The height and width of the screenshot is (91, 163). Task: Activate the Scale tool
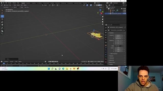tap(2, 22)
